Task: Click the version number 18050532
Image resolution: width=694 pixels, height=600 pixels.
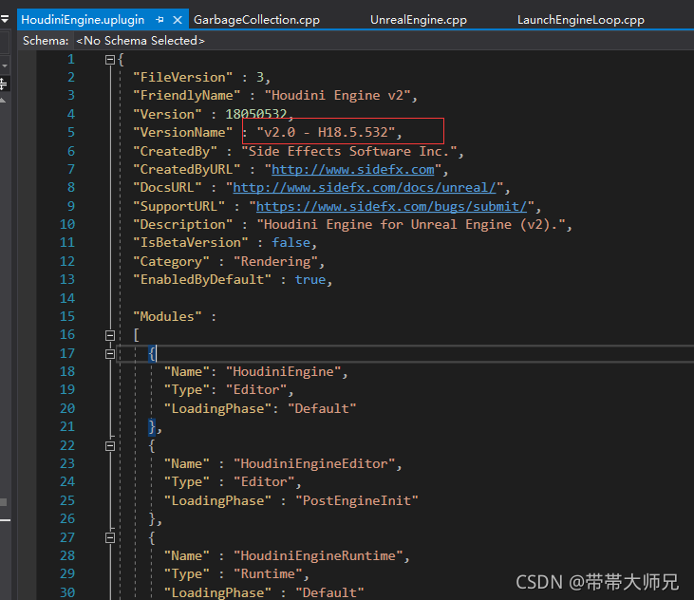Action: (x=256, y=114)
